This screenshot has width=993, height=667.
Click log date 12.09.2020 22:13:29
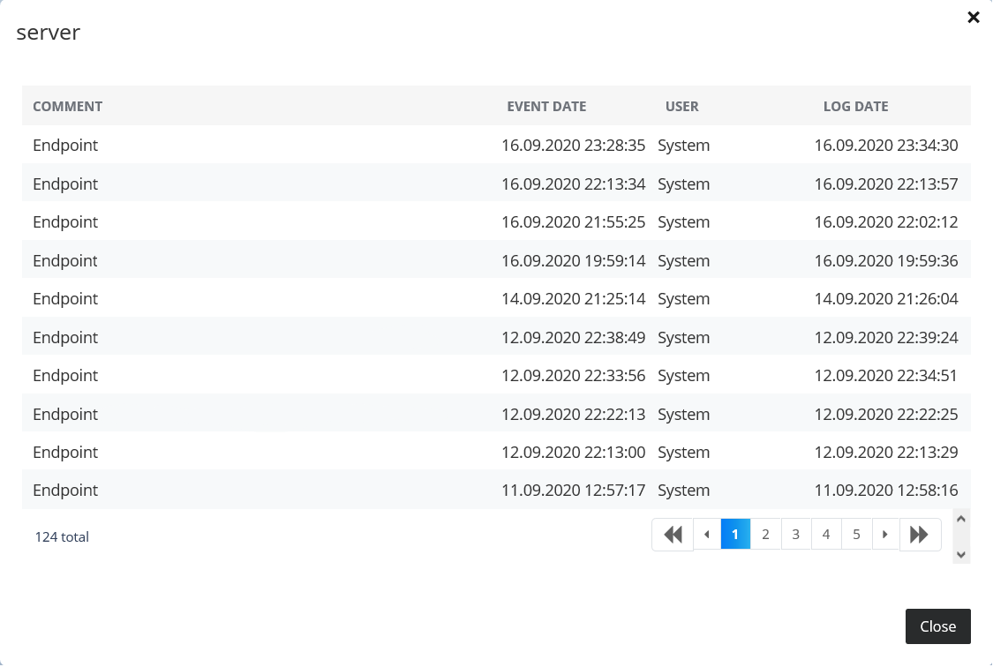(x=886, y=452)
